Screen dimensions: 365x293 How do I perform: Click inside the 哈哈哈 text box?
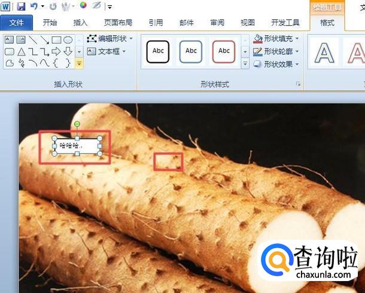coord(77,146)
